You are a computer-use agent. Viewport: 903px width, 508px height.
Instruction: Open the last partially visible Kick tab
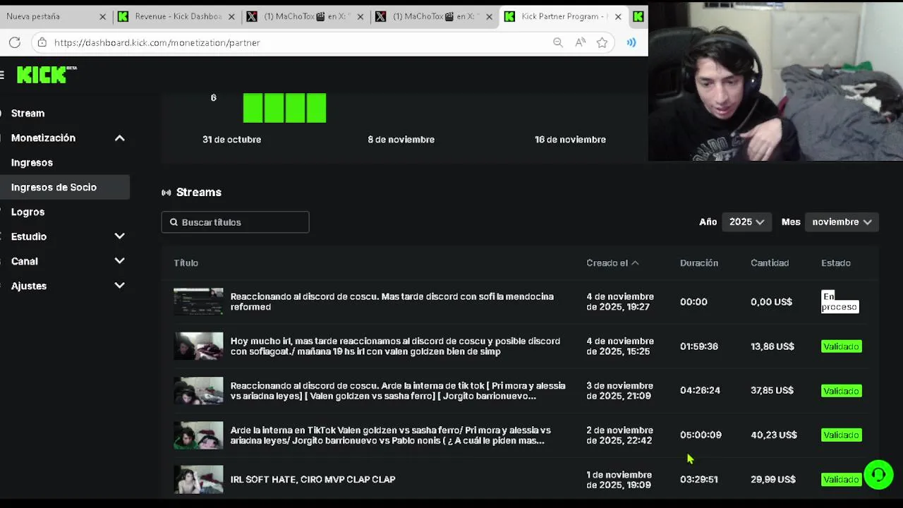[638, 16]
